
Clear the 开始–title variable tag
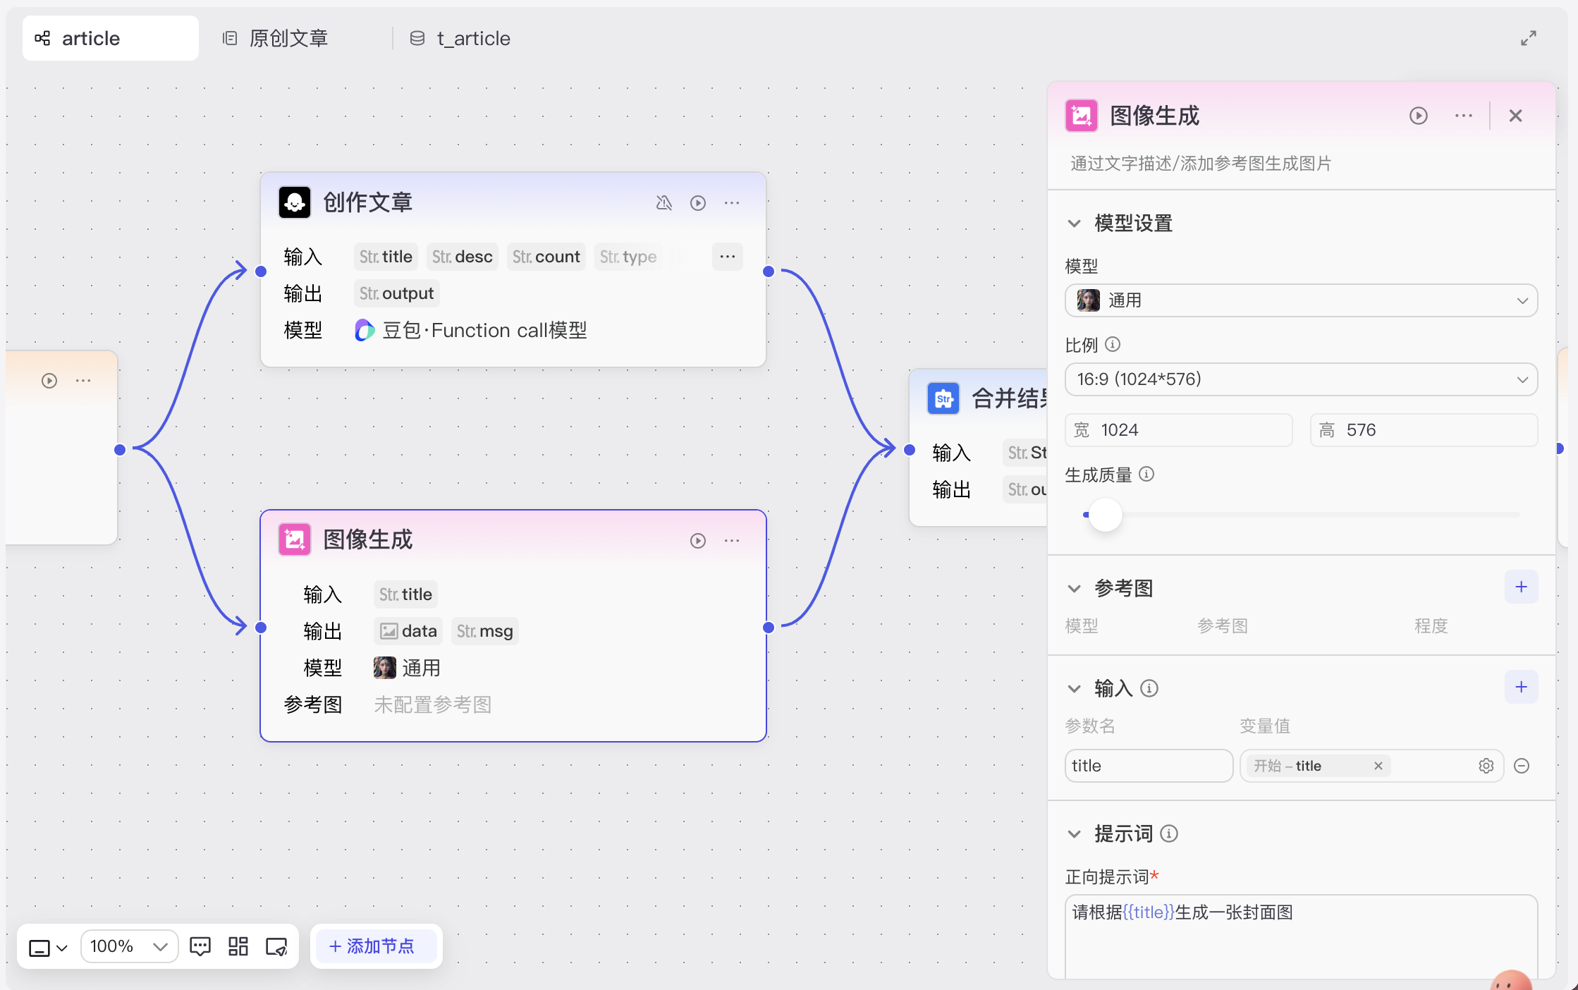1378,766
